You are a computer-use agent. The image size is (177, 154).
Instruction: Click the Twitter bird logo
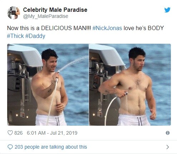coord(167,10)
